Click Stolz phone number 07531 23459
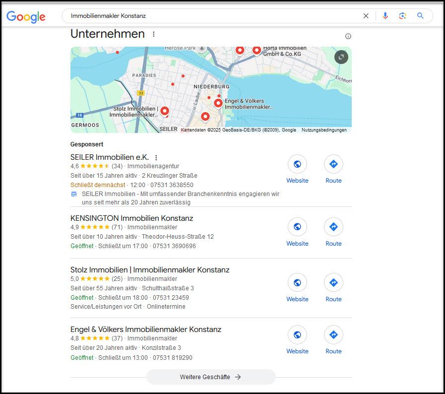This screenshot has width=445, height=394. pos(171,298)
